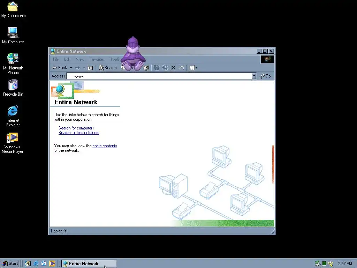Open the Tools menu
The width and height of the screenshot is (357, 268).
click(x=115, y=59)
